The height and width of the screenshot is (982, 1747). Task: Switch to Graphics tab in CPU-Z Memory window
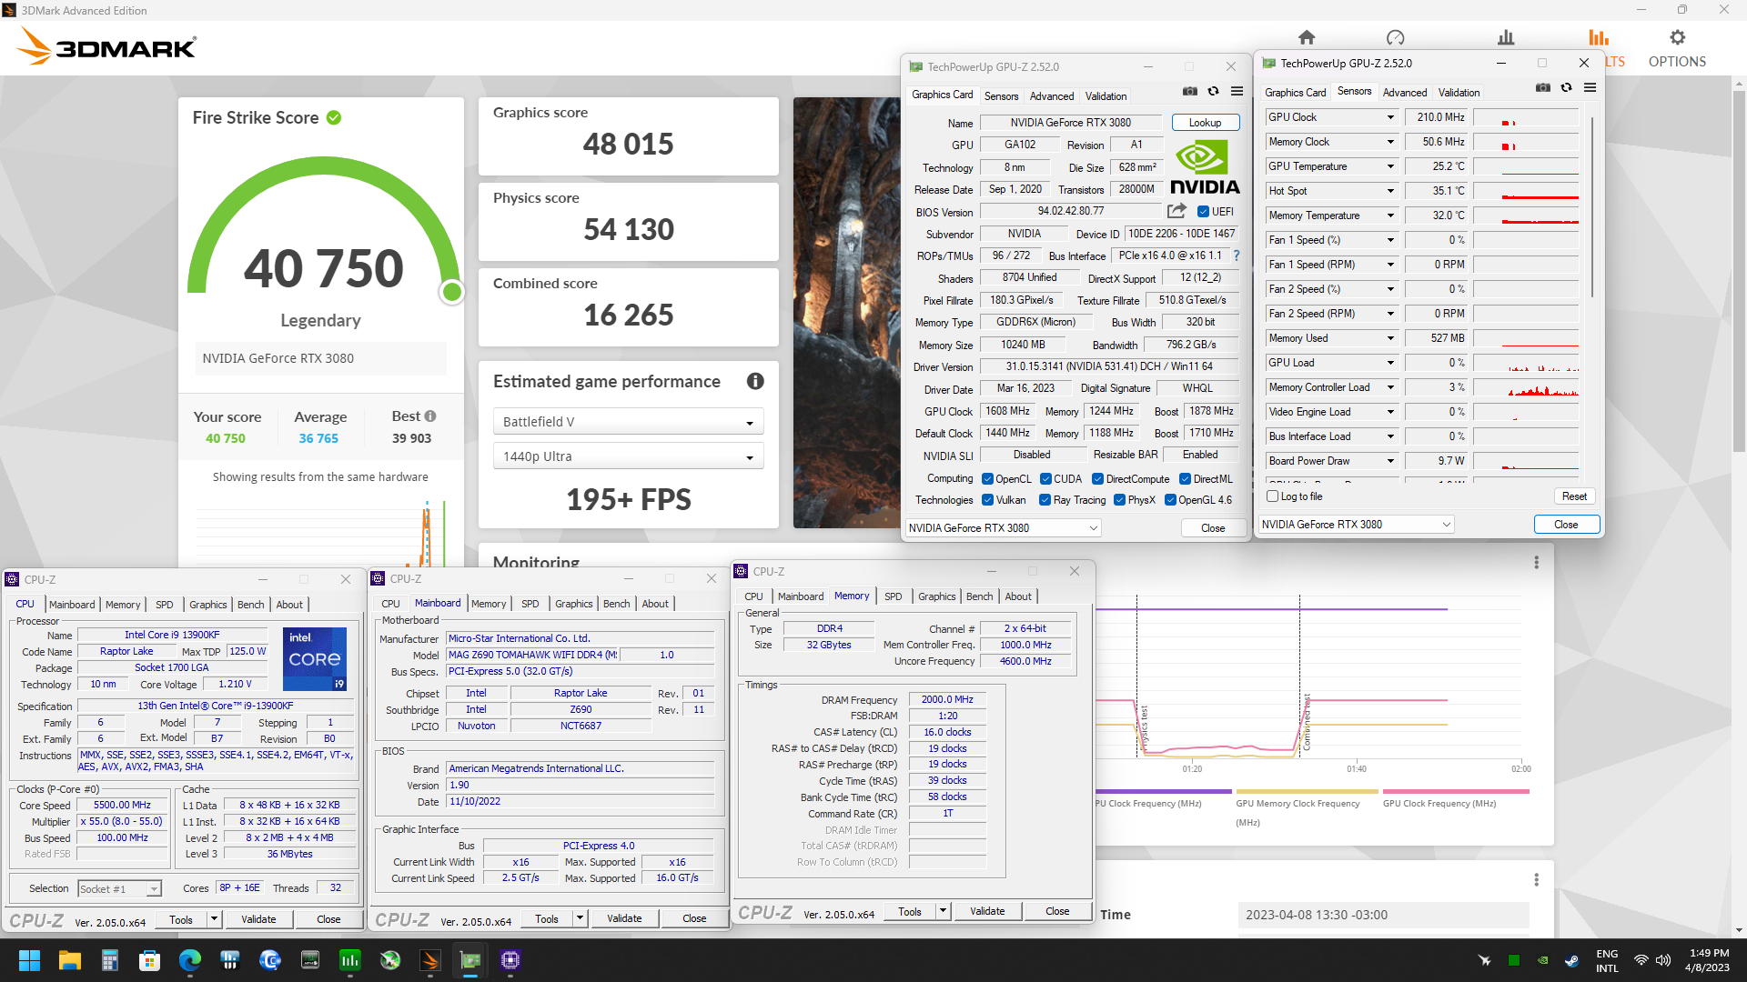pos(936,596)
